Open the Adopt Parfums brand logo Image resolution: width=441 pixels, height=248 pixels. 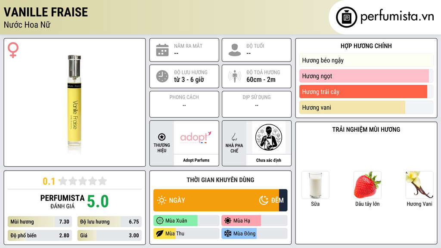[x=196, y=137]
